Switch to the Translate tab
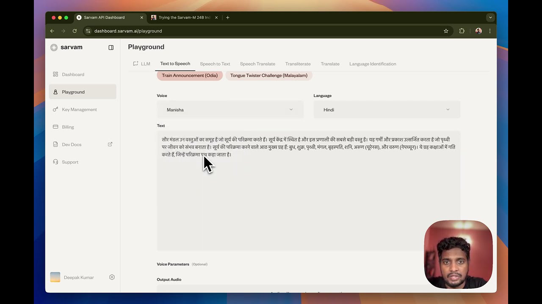 330,64
